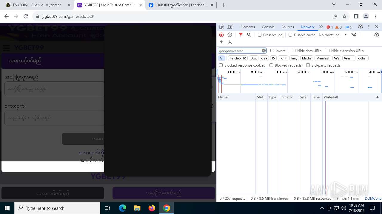Filter requests by Manifest type

click(323, 58)
